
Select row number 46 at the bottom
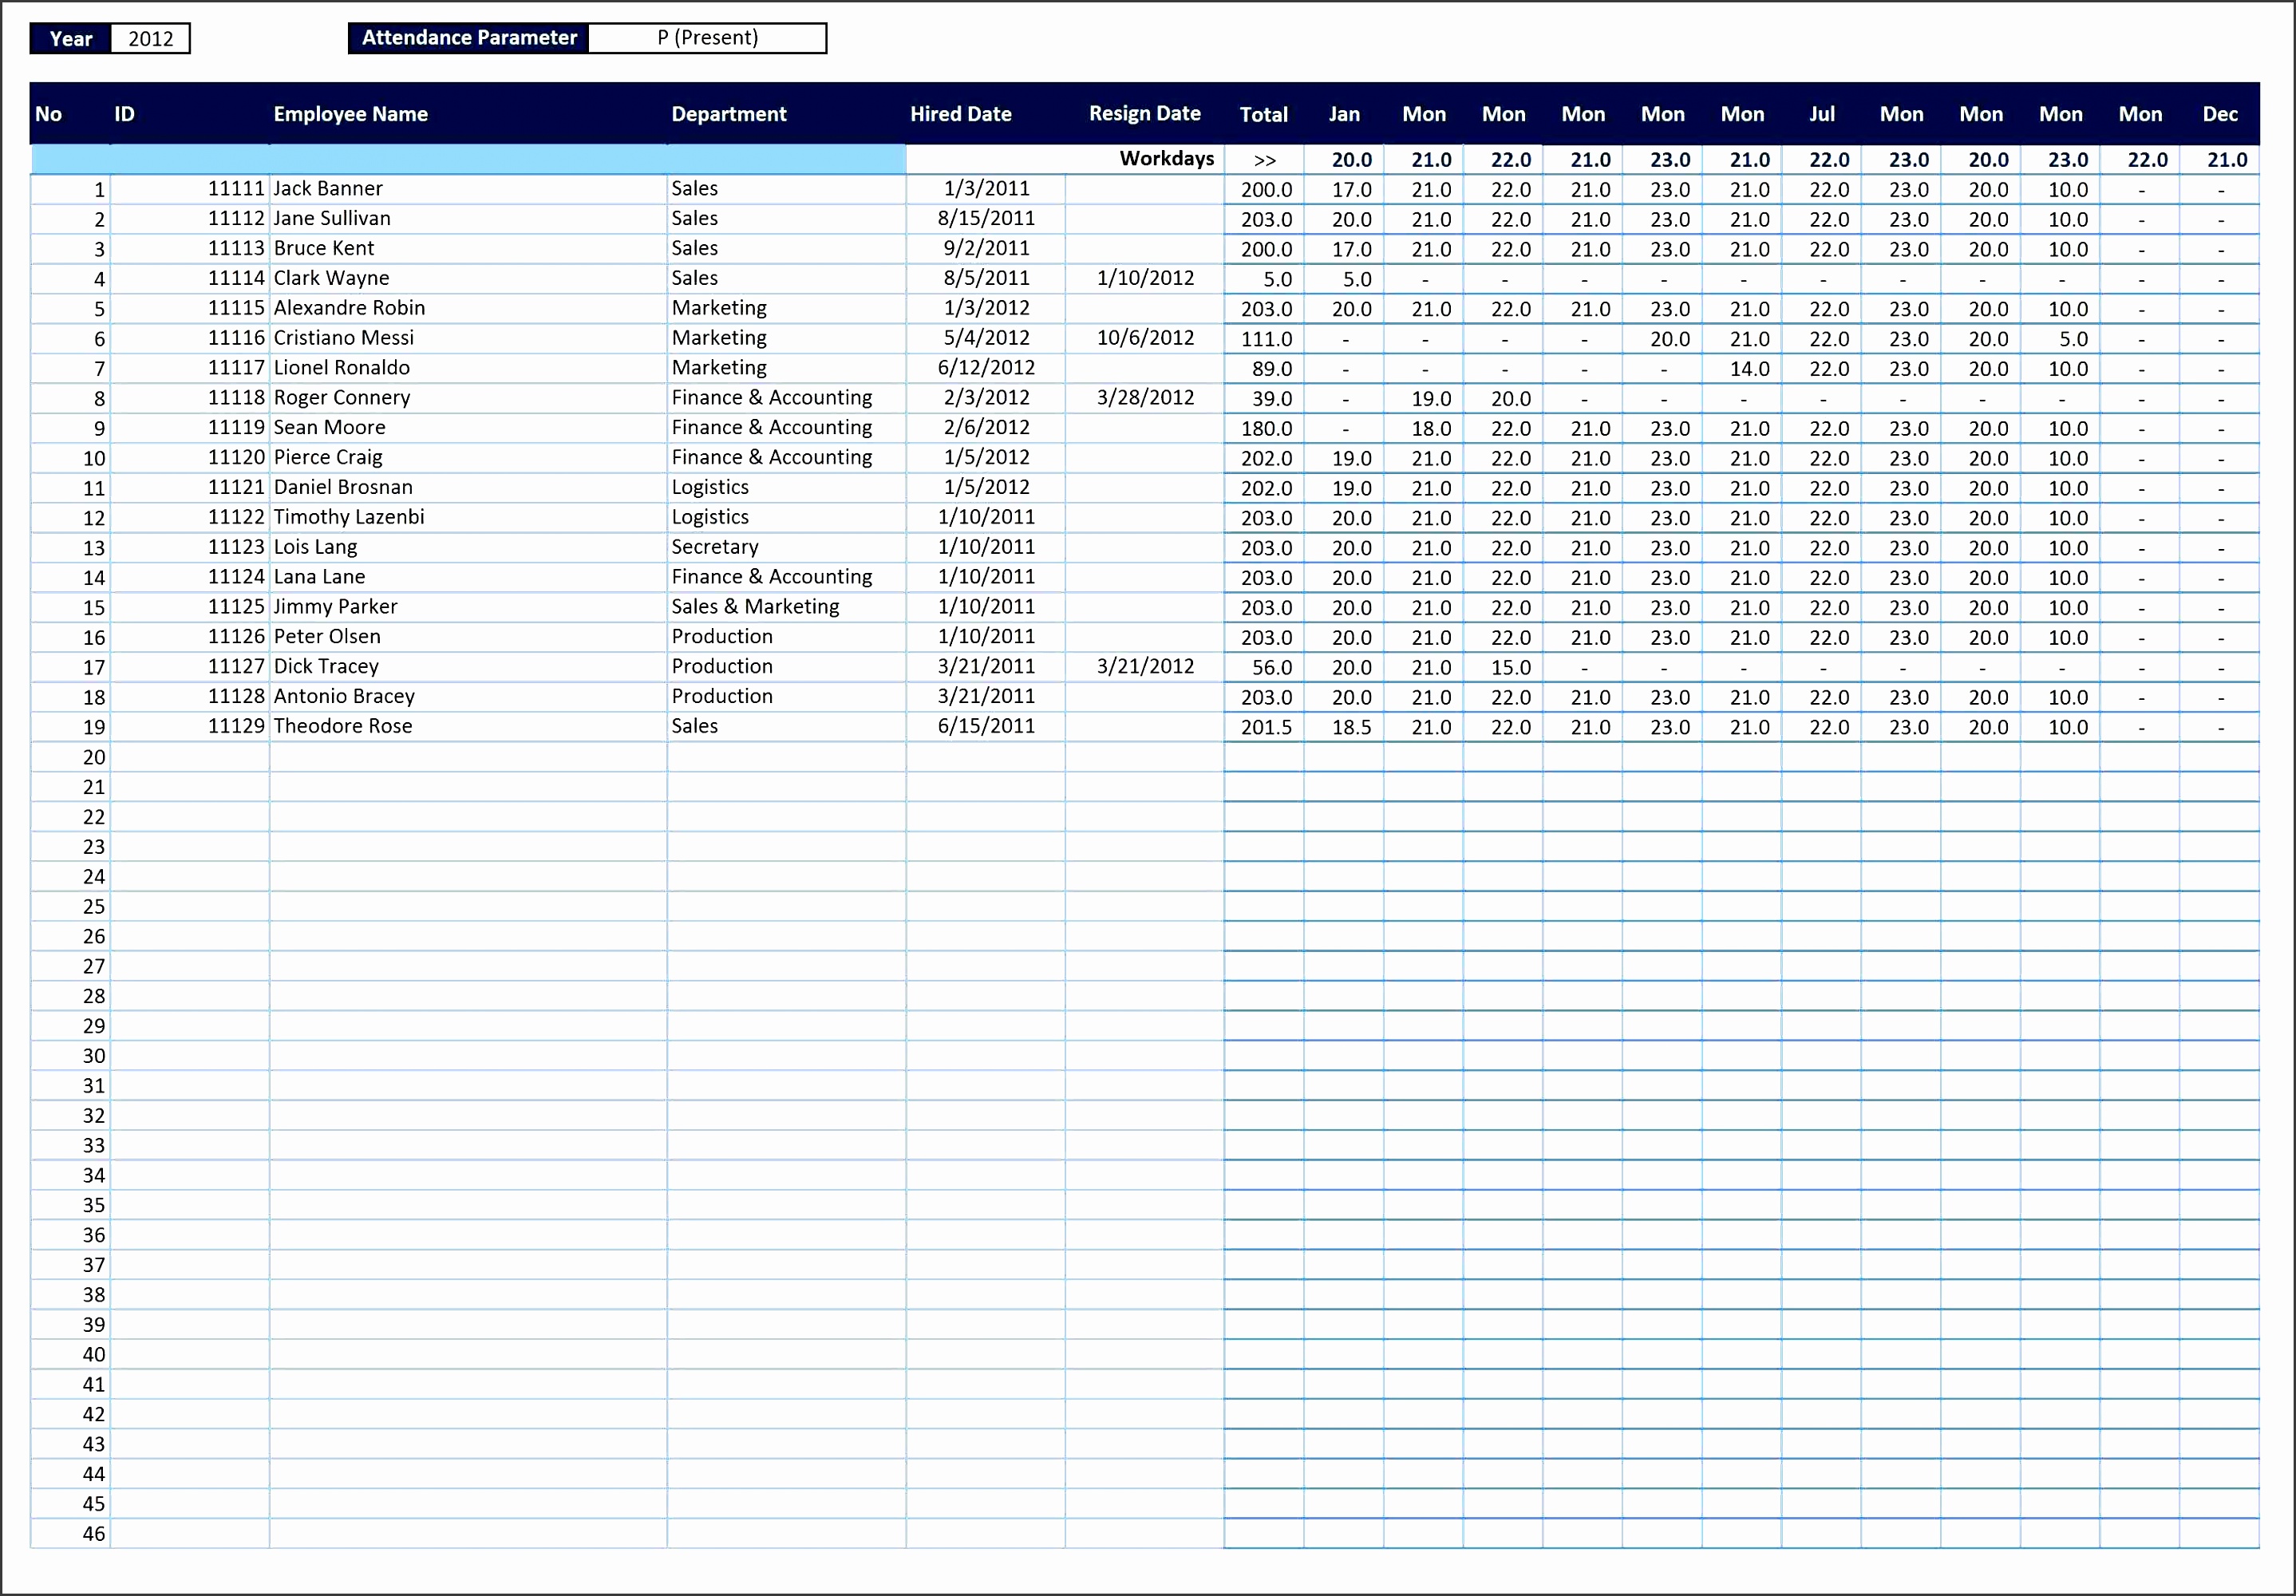pyautogui.click(x=93, y=1533)
